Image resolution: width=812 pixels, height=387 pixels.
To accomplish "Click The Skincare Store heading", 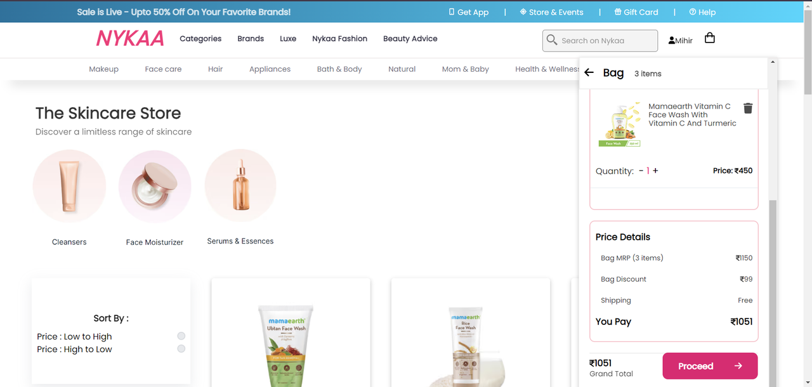I will 108,113.
